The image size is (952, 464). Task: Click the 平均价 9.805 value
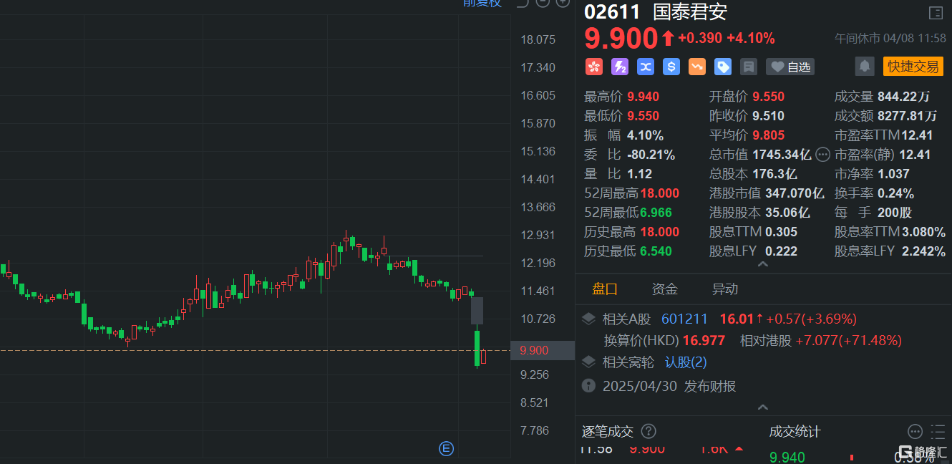coord(768,135)
